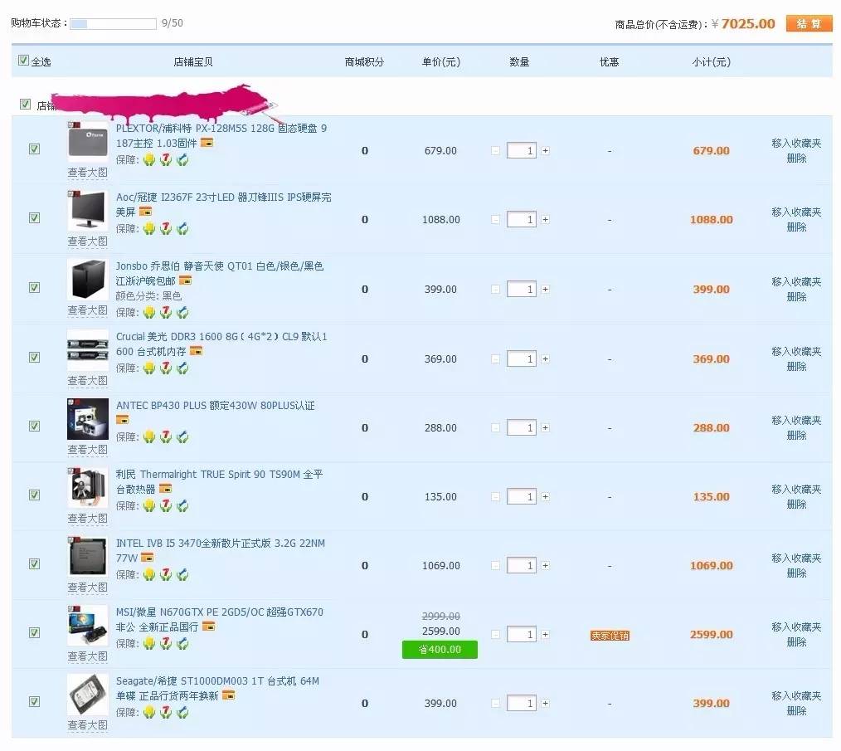Screen dimensions: 841x751
Task: Click the credit card icon after Jonsbo 江浙沪皖包邮
Action: 185,280
